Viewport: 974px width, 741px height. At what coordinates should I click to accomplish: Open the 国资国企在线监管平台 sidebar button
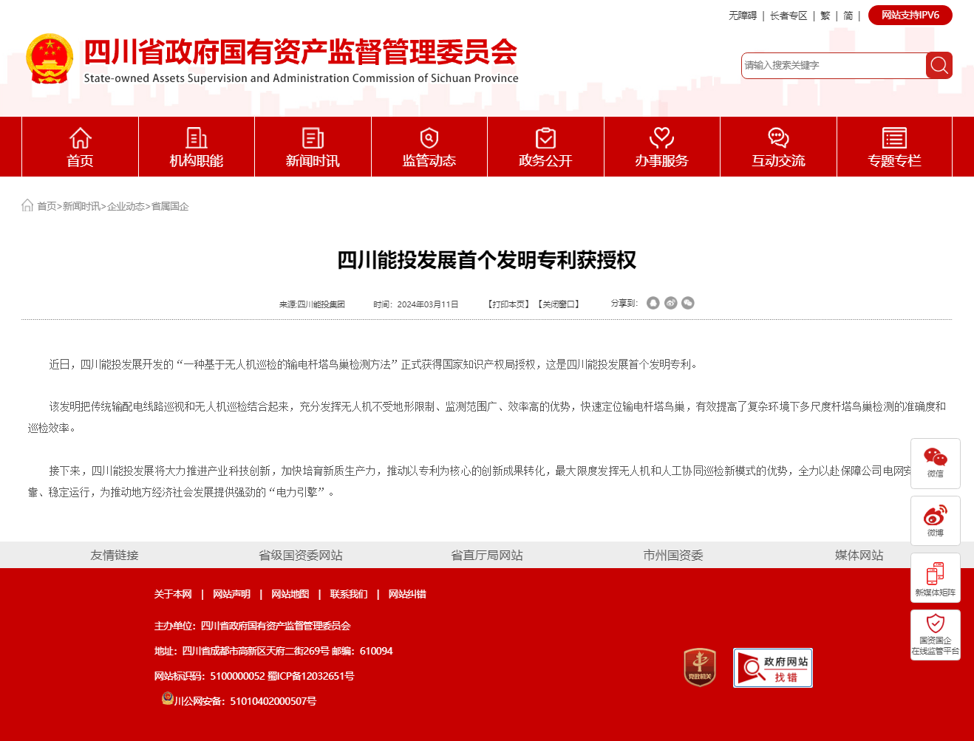(x=936, y=635)
